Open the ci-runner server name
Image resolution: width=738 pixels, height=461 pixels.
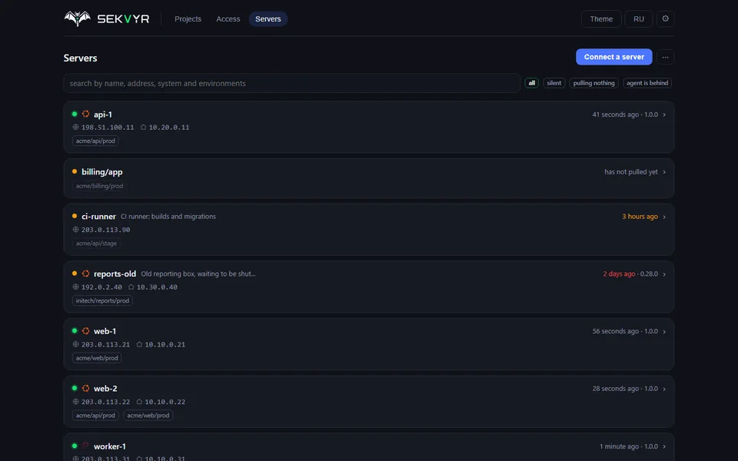click(98, 217)
